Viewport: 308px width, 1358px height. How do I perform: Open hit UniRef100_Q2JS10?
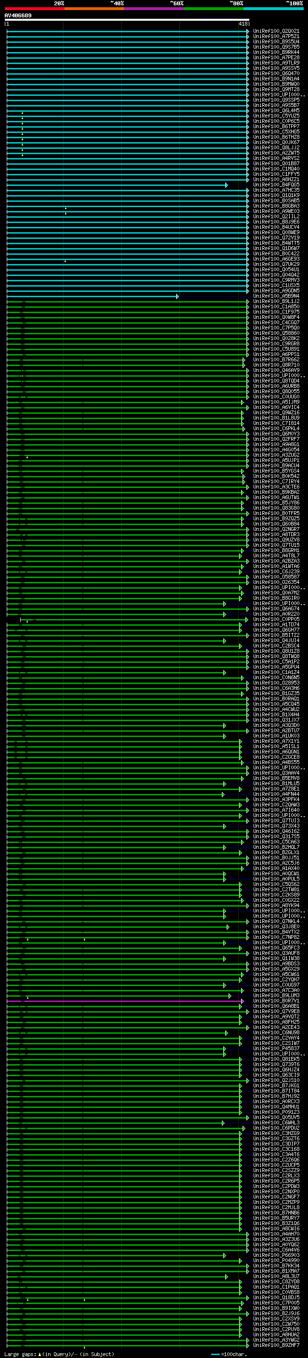point(276,1080)
